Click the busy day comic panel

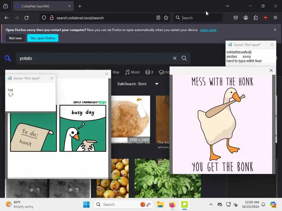click(x=83, y=128)
